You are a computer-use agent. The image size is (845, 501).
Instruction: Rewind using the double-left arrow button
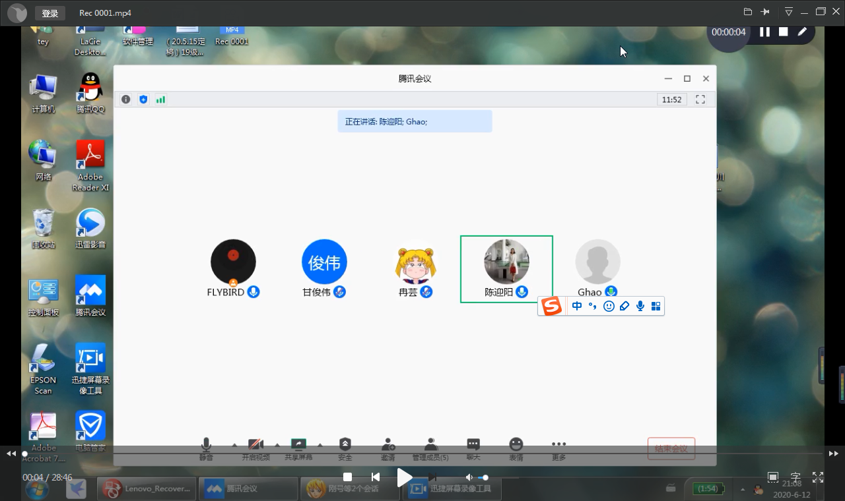click(x=11, y=454)
